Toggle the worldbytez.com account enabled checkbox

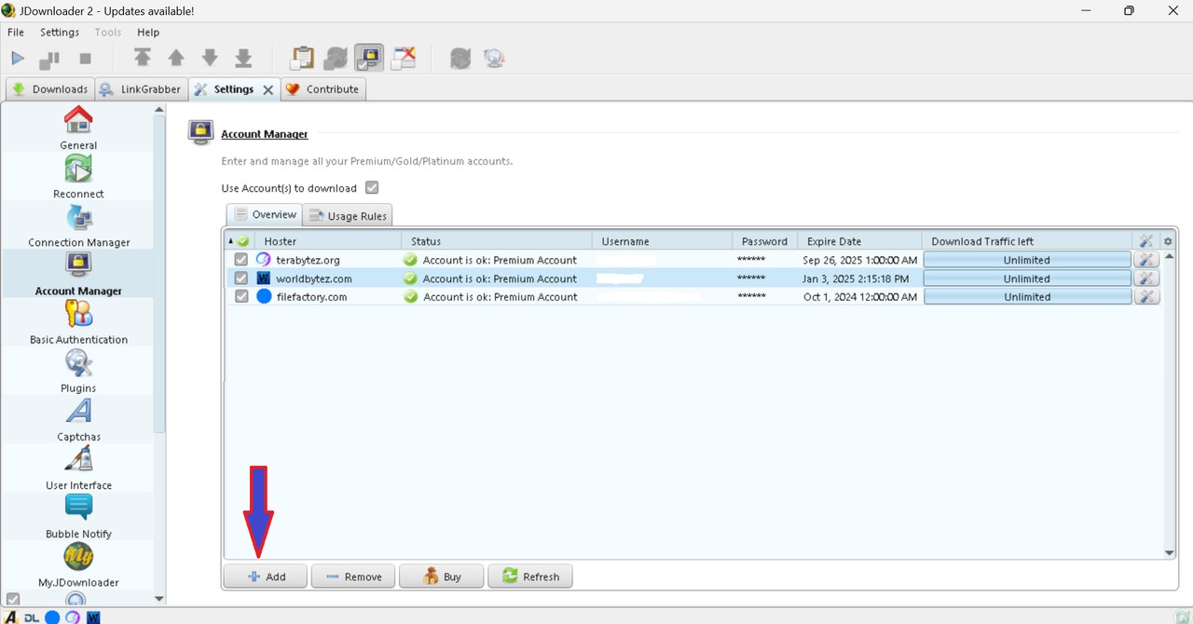(241, 278)
